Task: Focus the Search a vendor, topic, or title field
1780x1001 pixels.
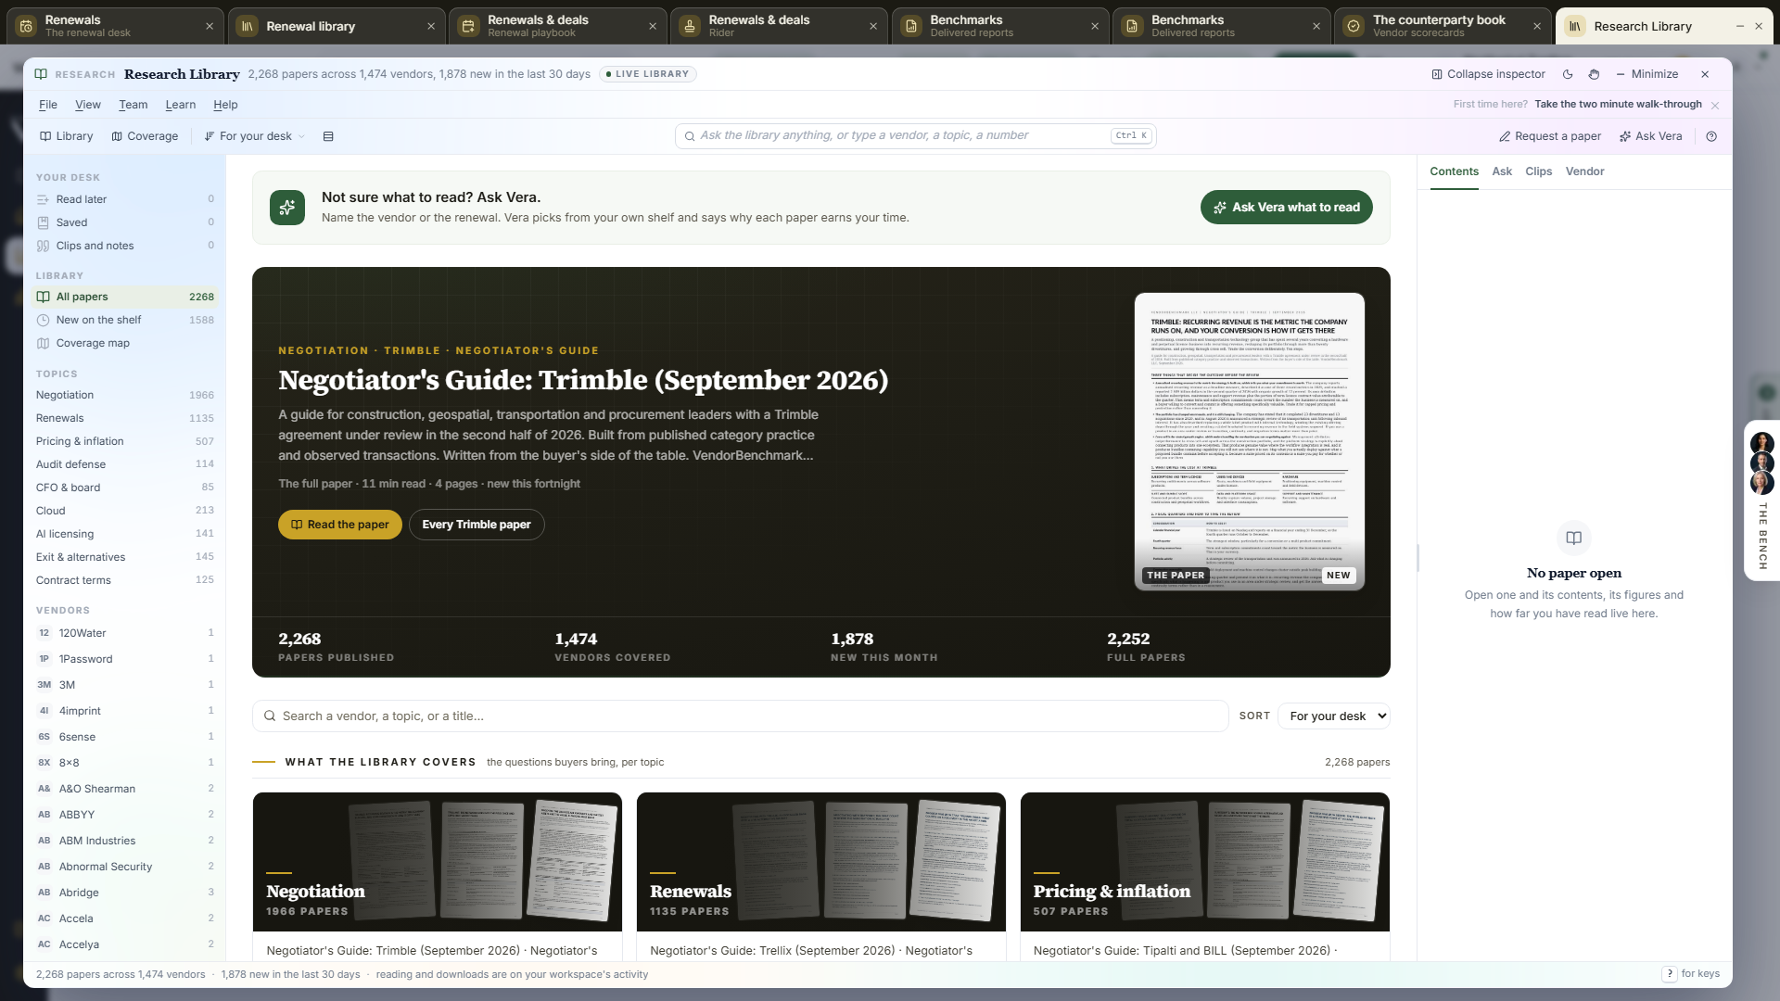Action: 740,716
